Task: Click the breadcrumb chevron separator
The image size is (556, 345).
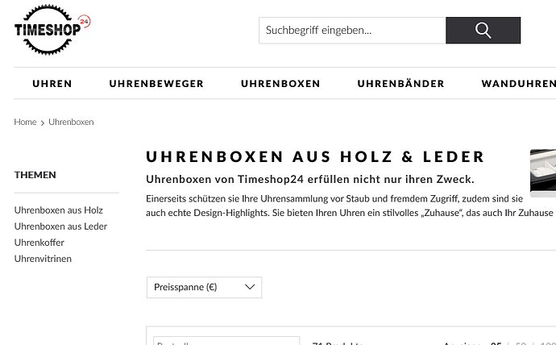Action: tap(43, 123)
